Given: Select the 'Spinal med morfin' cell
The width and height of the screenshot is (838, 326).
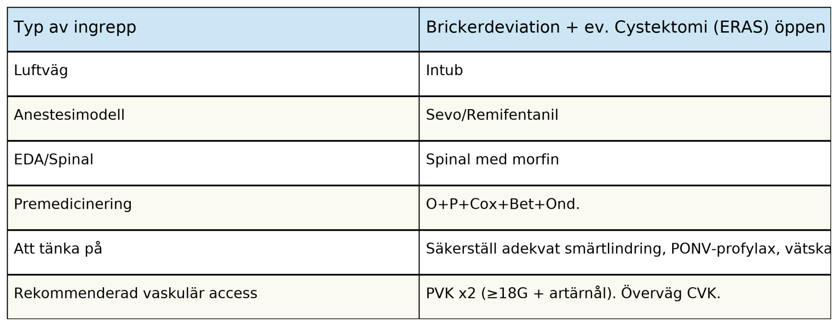Looking at the screenshot, I should 492,160.
